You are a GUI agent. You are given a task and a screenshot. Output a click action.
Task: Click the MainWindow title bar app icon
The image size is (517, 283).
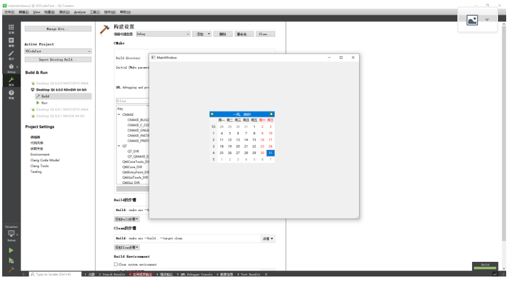coord(153,57)
